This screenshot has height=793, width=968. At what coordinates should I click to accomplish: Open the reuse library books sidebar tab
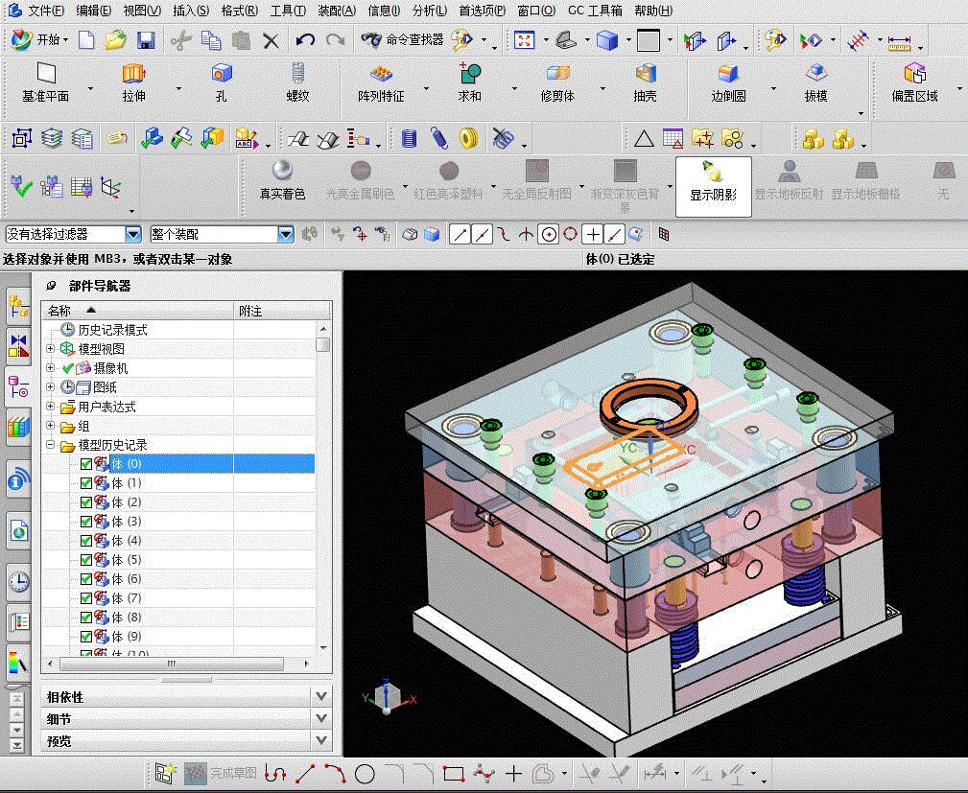pyautogui.click(x=19, y=427)
